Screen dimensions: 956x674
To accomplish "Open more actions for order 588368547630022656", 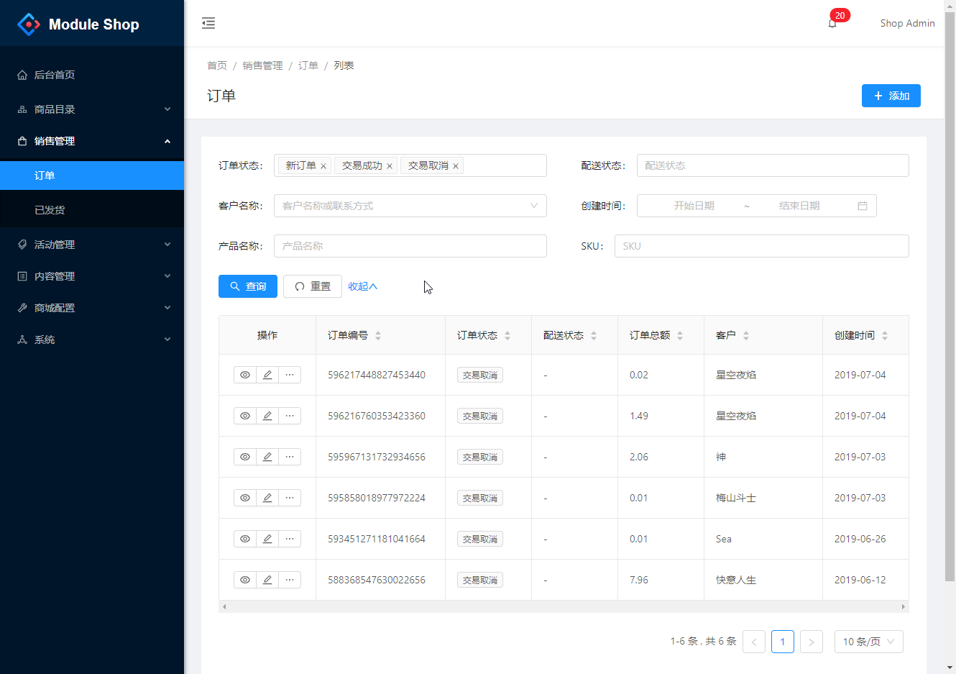I will click(x=290, y=580).
